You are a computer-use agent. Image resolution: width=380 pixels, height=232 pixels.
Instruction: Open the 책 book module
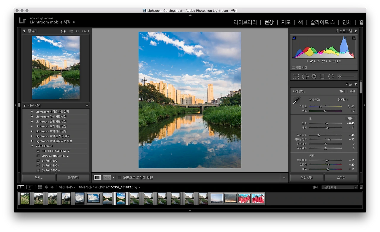click(x=300, y=22)
